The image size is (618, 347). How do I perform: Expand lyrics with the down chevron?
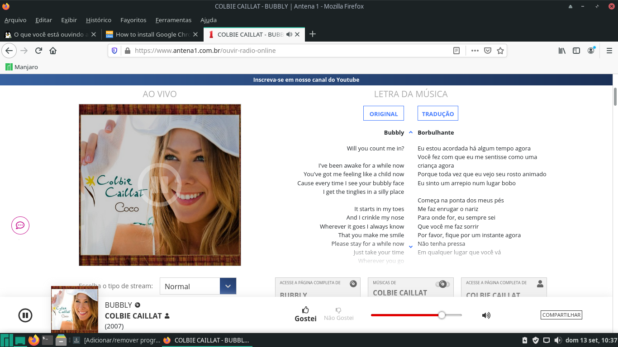(x=411, y=246)
